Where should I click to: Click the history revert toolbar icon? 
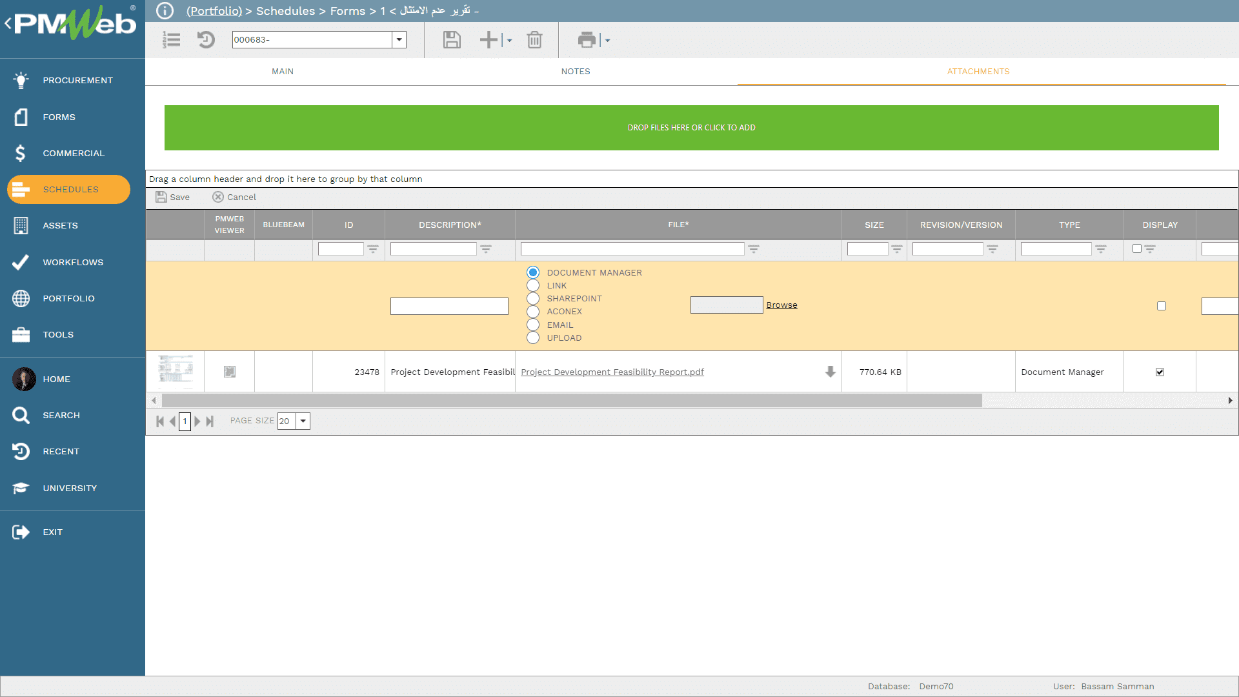206,40
